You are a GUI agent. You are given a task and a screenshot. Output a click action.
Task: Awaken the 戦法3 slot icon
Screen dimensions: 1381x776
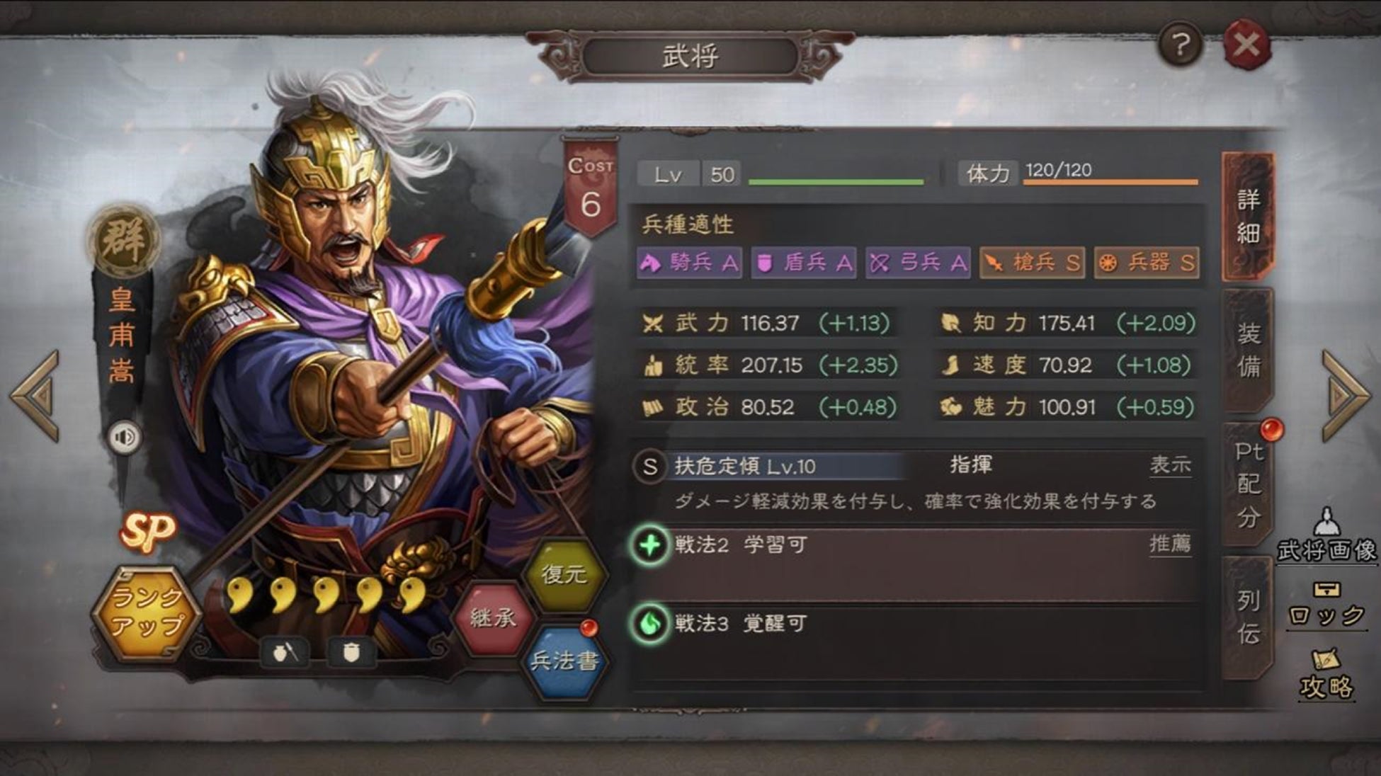[649, 624]
